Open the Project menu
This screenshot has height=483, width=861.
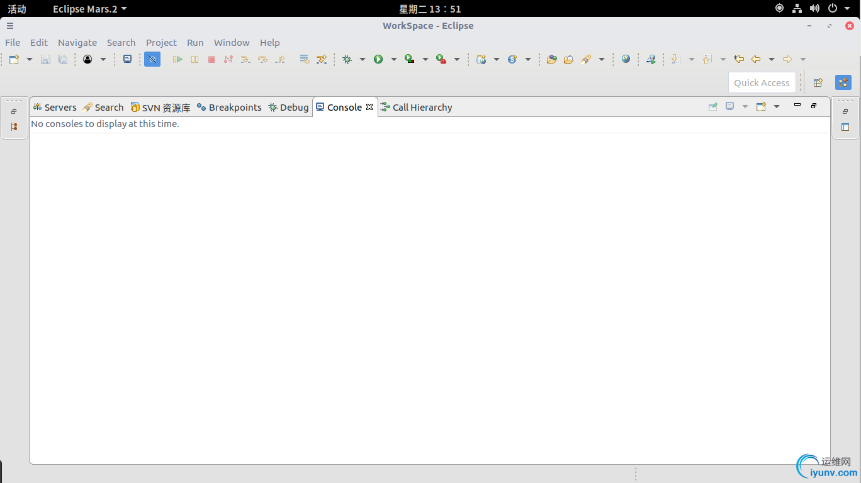point(161,43)
